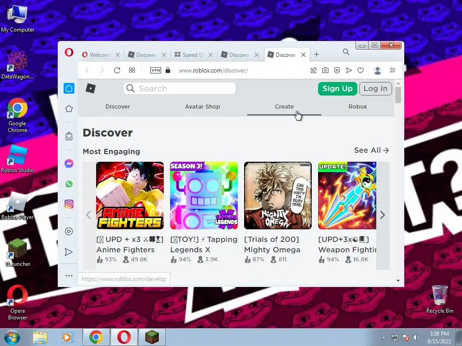Click the scrollbar down arrow
This screenshot has width=462, height=346.
[x=398, y=281]
